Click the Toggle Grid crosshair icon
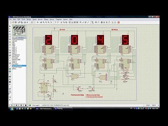The width and height of the screenshot is (168, 126). pyautogui.click(x=38, y=22)
